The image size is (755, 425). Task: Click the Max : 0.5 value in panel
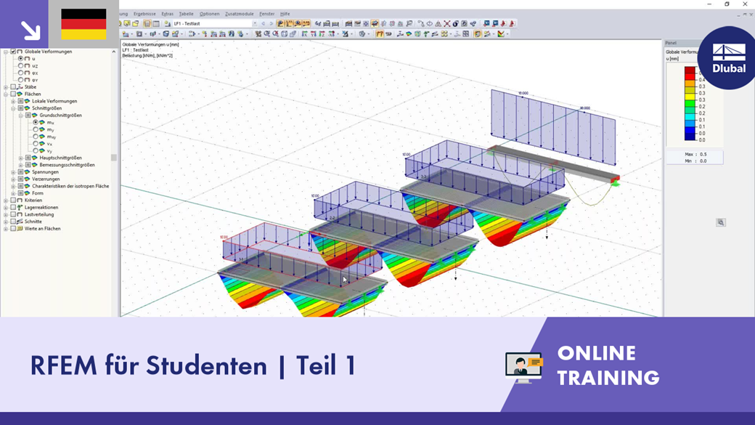[695, 154]
